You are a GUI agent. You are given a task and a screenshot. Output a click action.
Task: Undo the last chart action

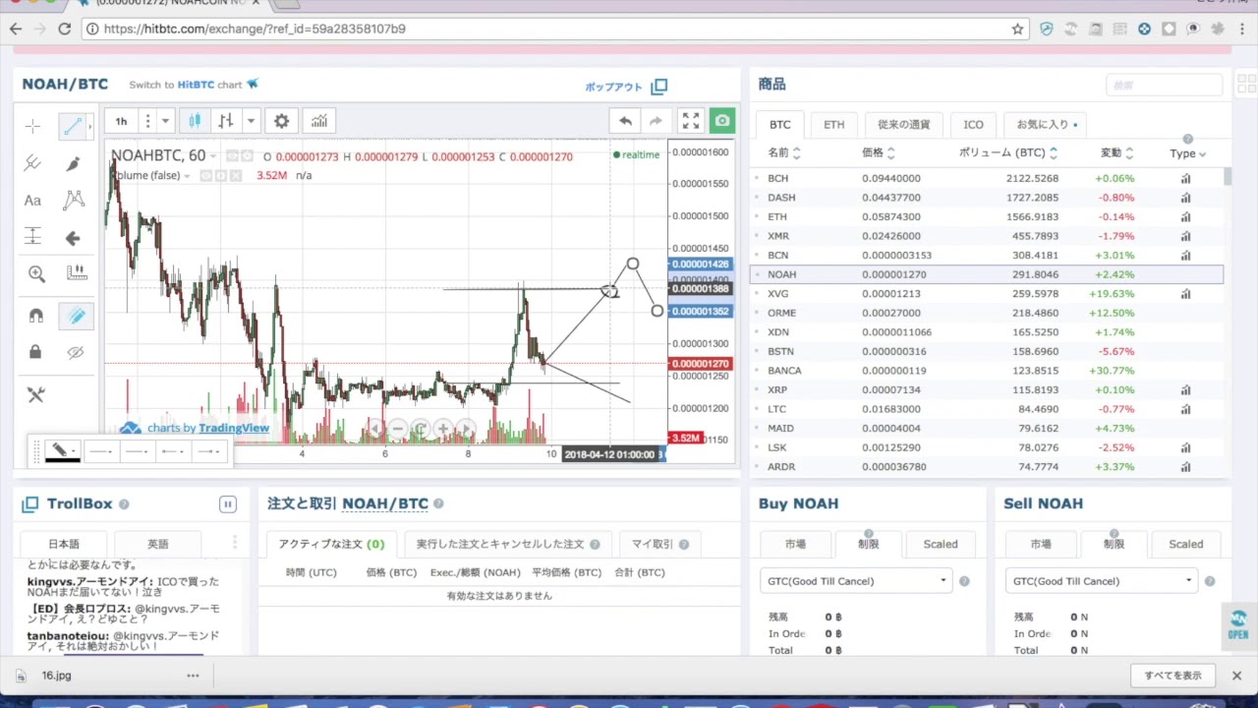point(625,121)
